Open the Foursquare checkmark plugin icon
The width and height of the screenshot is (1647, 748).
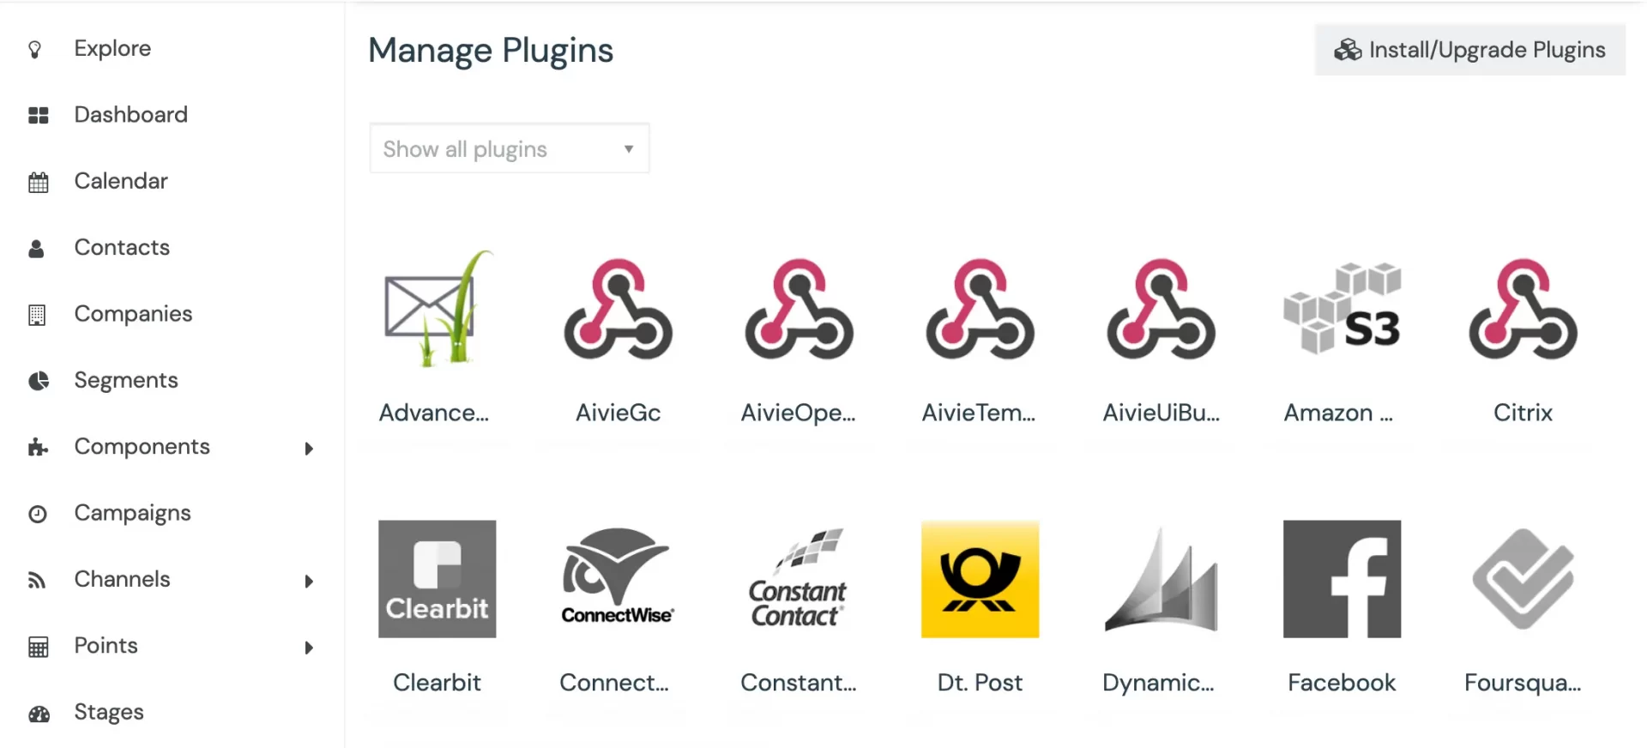tap(1523, 579)
